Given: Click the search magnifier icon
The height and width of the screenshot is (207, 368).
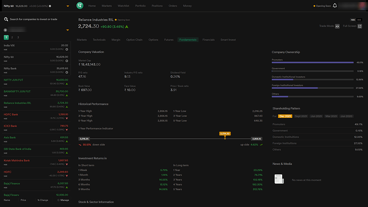Looking at the screenshot, I should click(x=6, y=19).
